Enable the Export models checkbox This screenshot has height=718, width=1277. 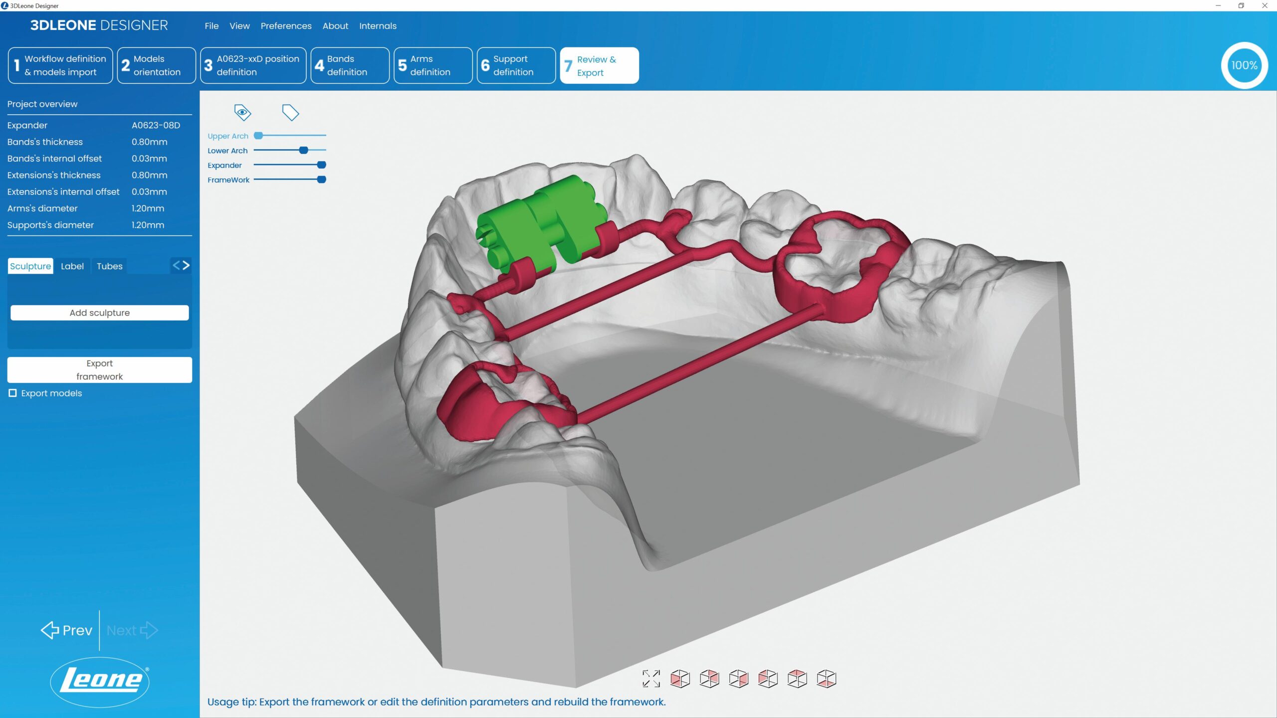tap(13, 393)
